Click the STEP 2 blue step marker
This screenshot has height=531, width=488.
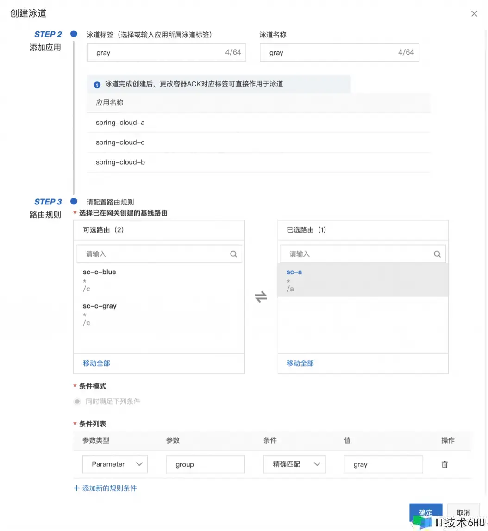click(x=74, y=34)
